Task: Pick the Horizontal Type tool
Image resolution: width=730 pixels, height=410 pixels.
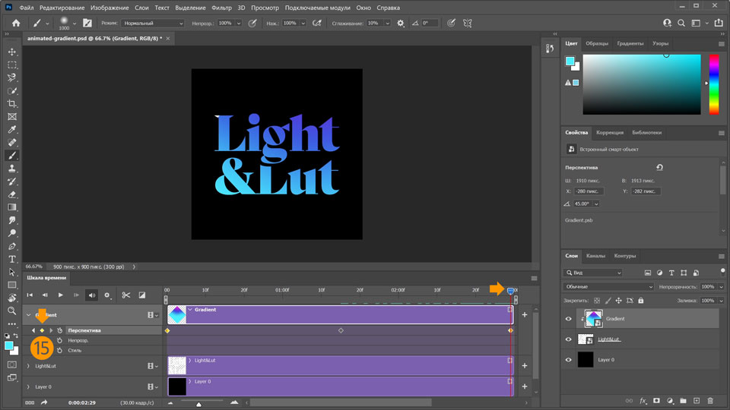Action: click(x=12, y=259)
